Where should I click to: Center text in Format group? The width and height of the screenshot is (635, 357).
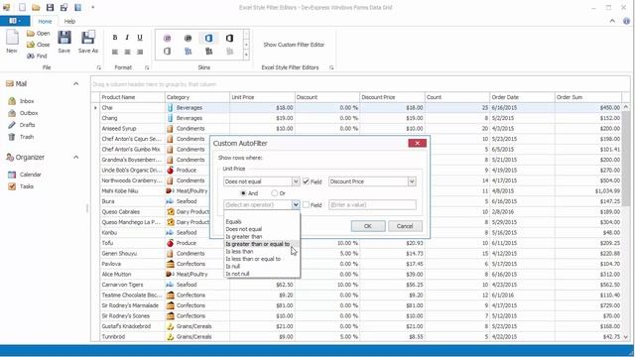point(127,52)
